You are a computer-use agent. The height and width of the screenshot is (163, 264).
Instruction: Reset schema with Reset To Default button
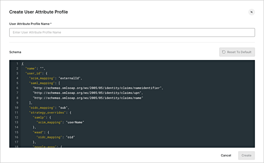[x=237, y=52]
